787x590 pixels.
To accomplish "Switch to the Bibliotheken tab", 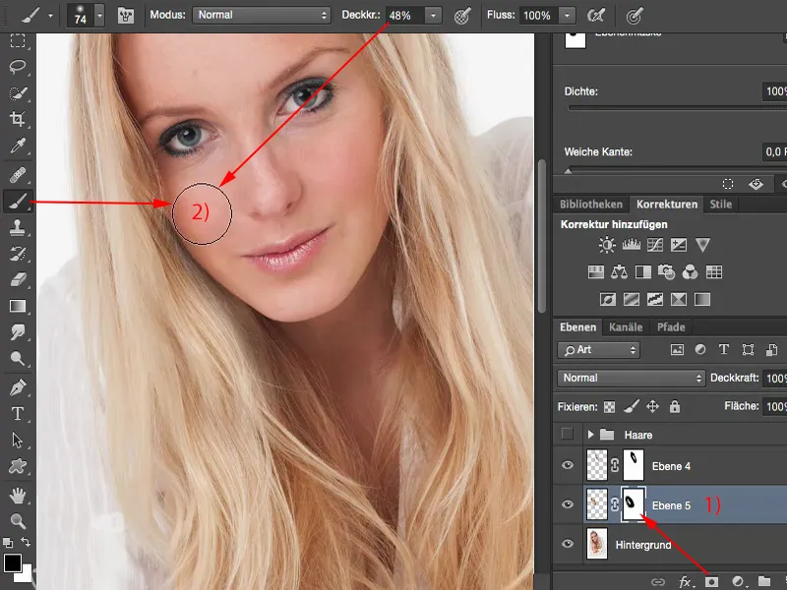I will (x=591, y=205).
